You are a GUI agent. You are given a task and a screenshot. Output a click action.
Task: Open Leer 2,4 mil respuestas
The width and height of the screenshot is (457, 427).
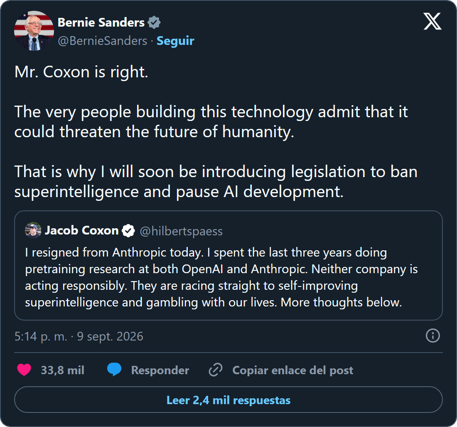click(x=228, y=400)
